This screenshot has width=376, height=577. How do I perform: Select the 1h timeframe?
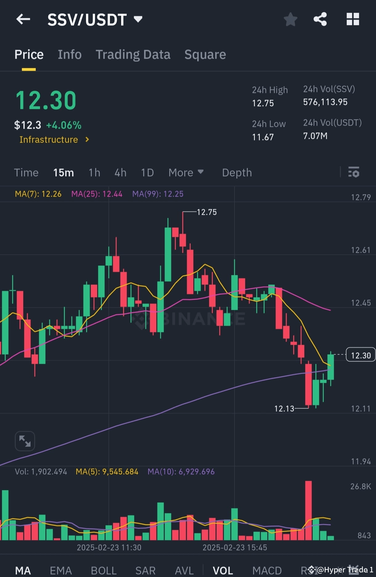tap(94, 172)
